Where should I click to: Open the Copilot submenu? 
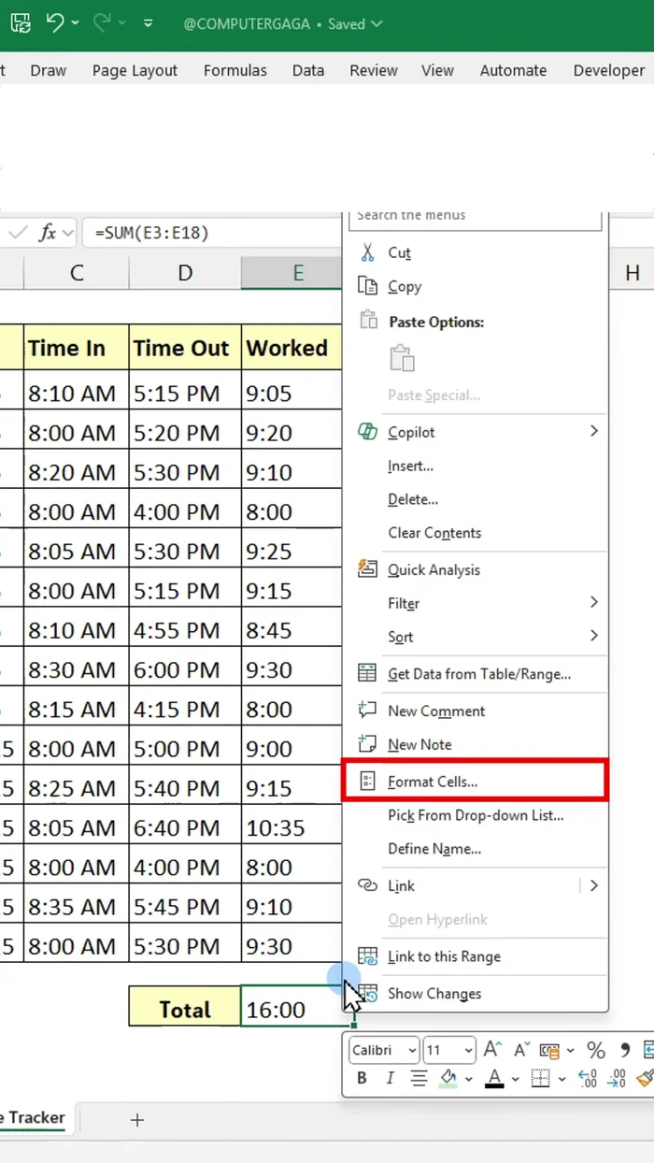click(476, 432)
